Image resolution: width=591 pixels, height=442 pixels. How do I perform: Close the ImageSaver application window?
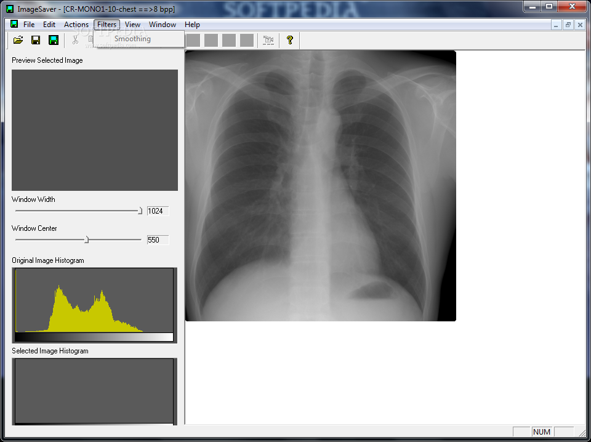(x=572, y=6)
